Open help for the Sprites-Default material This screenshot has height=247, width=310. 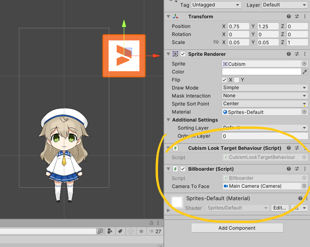click(300, 198)
